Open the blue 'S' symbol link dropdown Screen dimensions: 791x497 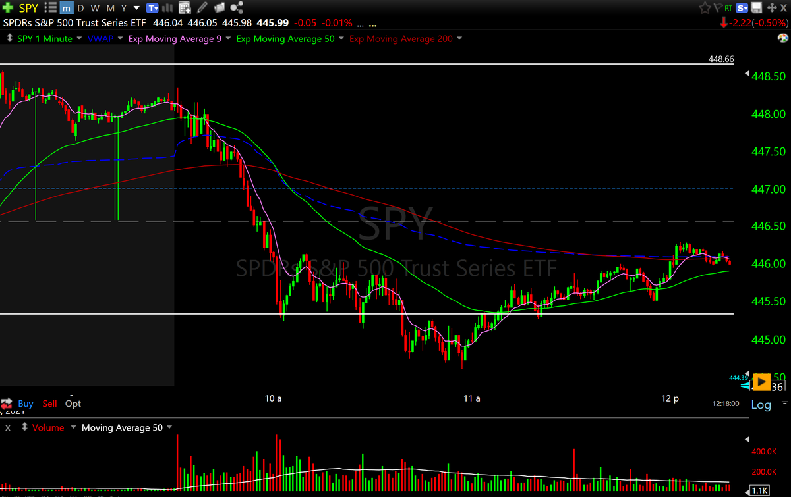pyautogui.click(x=743, y=8)
